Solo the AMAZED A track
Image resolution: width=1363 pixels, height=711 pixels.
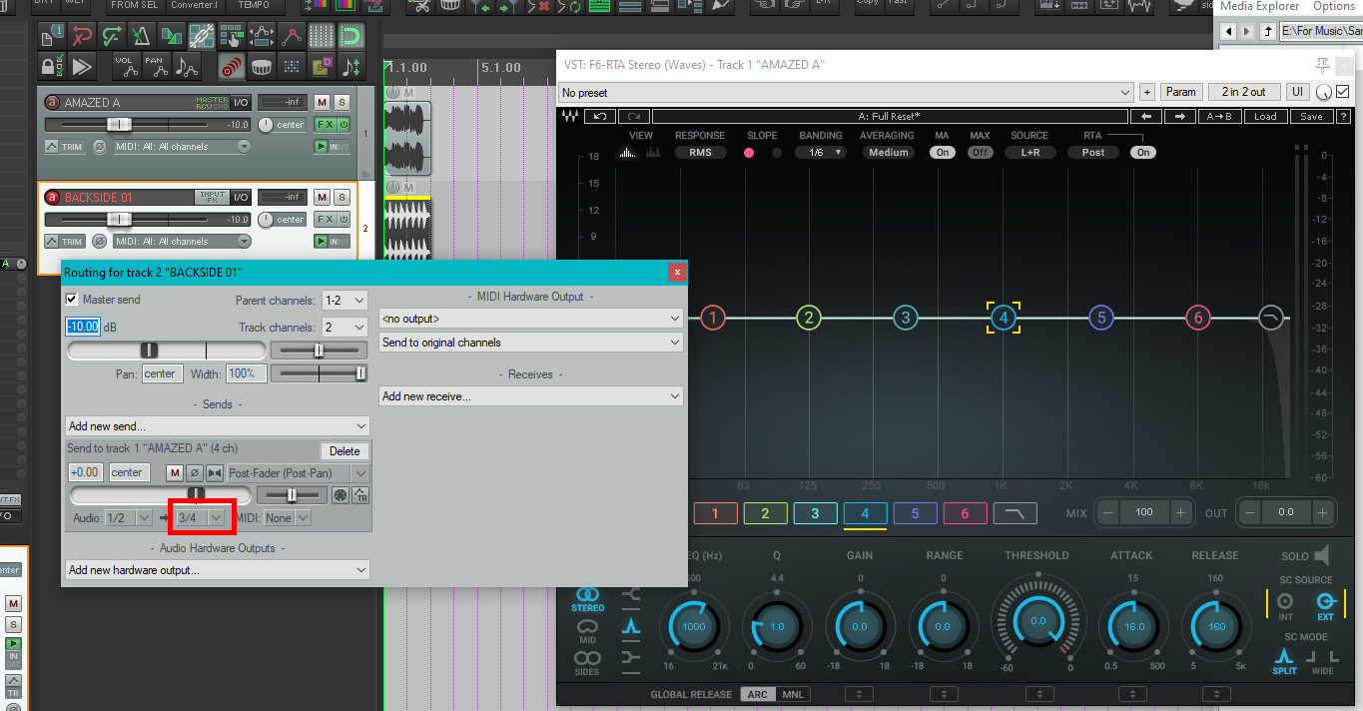coord(341,102)
